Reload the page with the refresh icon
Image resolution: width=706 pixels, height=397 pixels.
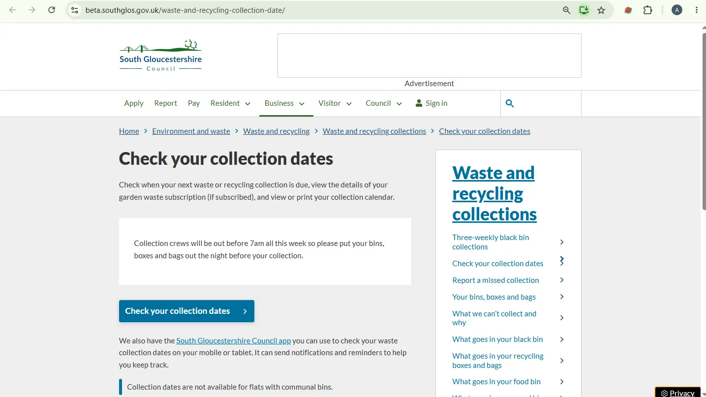tap(52, 10)
